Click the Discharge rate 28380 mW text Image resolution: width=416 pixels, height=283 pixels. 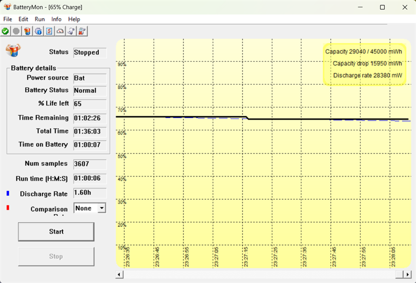(368, 75)
